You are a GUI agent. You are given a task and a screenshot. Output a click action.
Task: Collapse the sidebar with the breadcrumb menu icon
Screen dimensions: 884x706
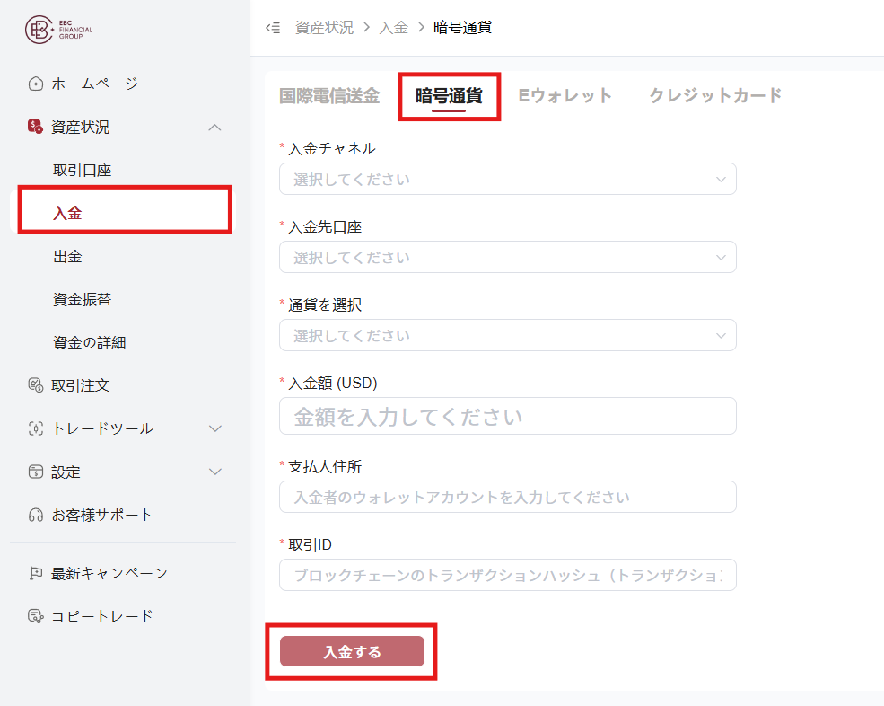click(273, 28)
